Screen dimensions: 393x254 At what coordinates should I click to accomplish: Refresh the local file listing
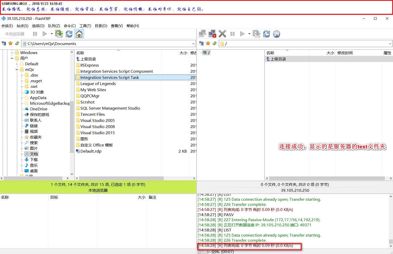(69, 34)
